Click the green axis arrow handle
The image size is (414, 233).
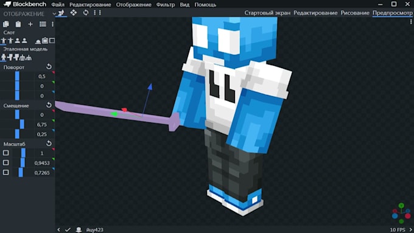(114, 114)
